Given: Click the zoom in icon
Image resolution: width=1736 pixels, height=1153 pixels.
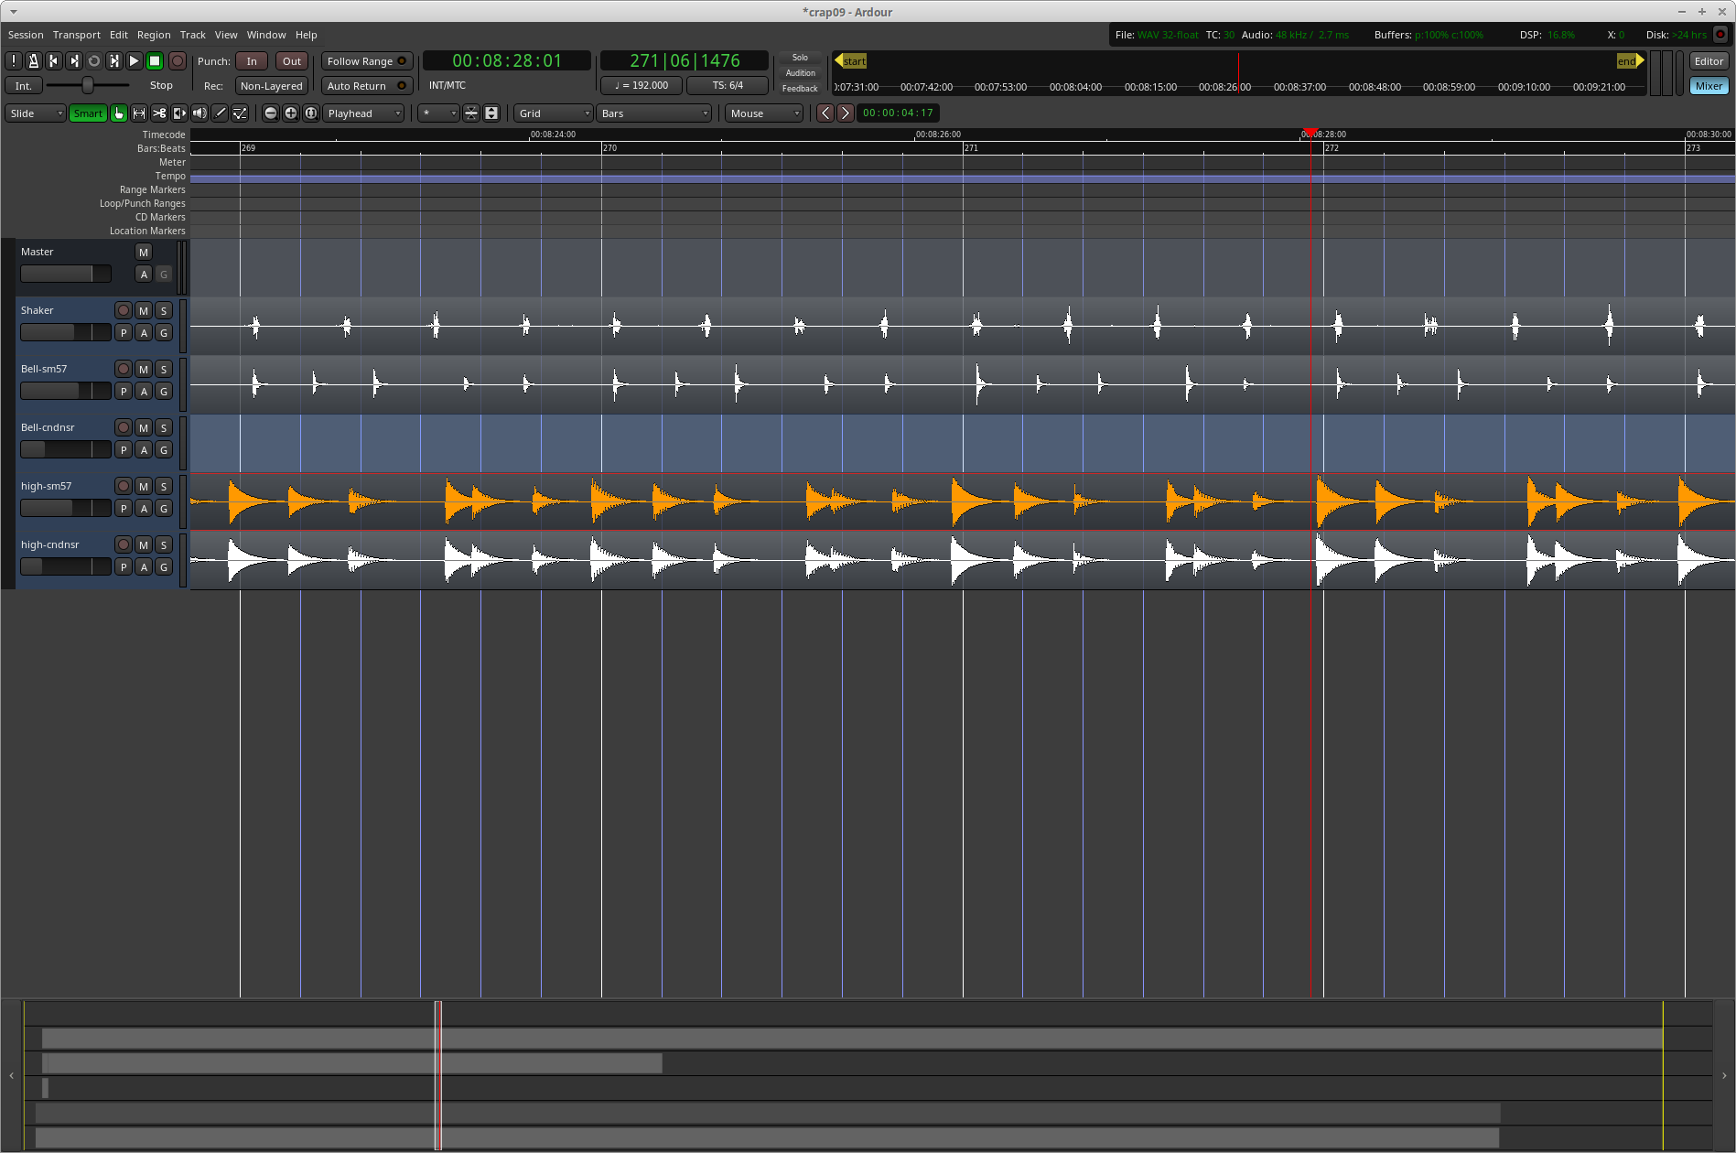Looking at the screenshot, I should coord(291,113).
